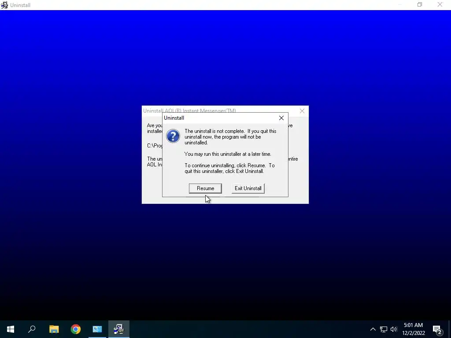451x338 pixels.
Task: Click Exit Uninstall button
Action: 248,188
